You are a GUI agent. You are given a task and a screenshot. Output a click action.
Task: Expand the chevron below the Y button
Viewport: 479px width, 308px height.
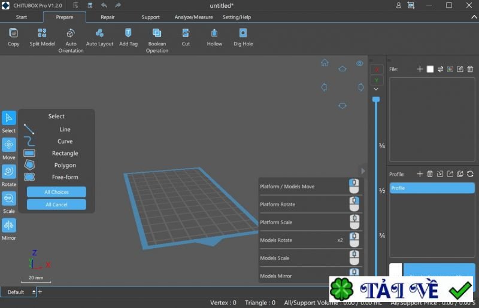[376, 89]
